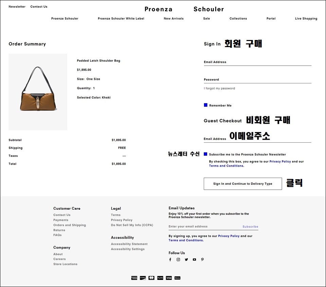Click the Padded Latch Shoulder Bag thumbnail

click(x=38, y=92)
